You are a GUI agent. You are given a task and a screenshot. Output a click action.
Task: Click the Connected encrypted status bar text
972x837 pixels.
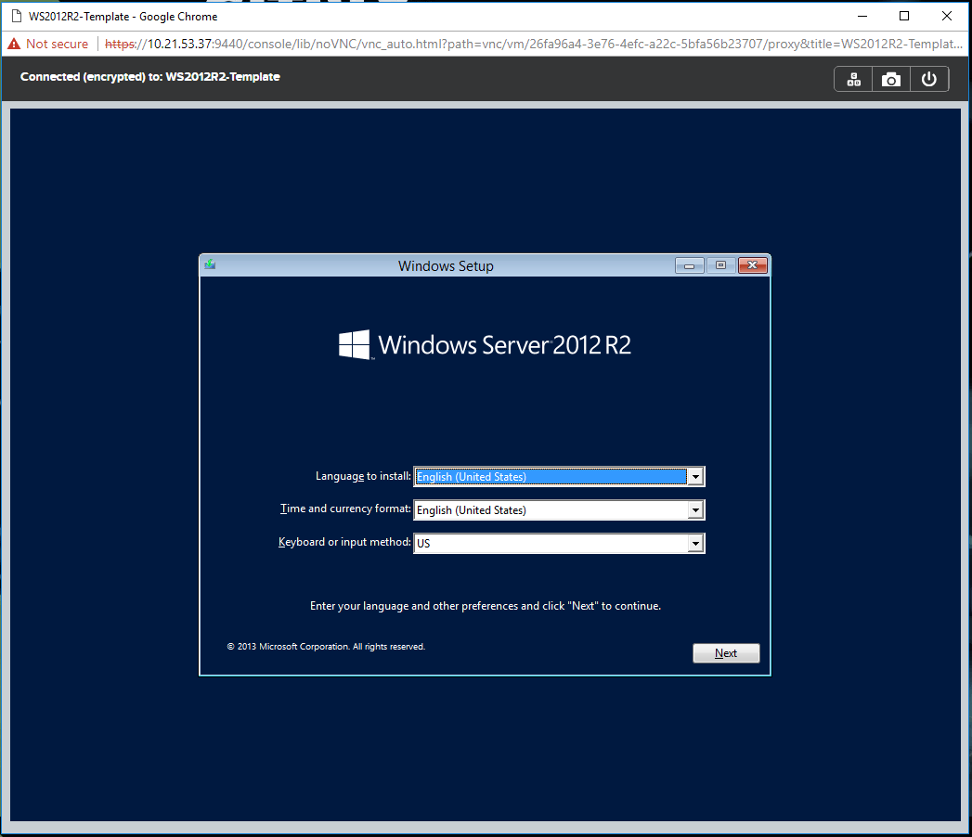click(x=149, y=77)
